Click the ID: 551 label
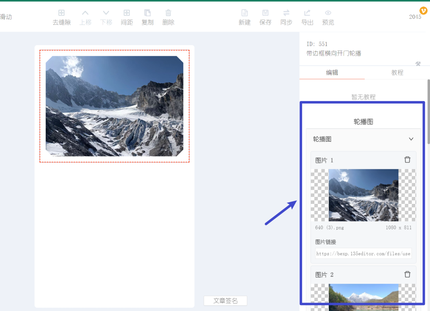The image size is (430, 311). 317,44
